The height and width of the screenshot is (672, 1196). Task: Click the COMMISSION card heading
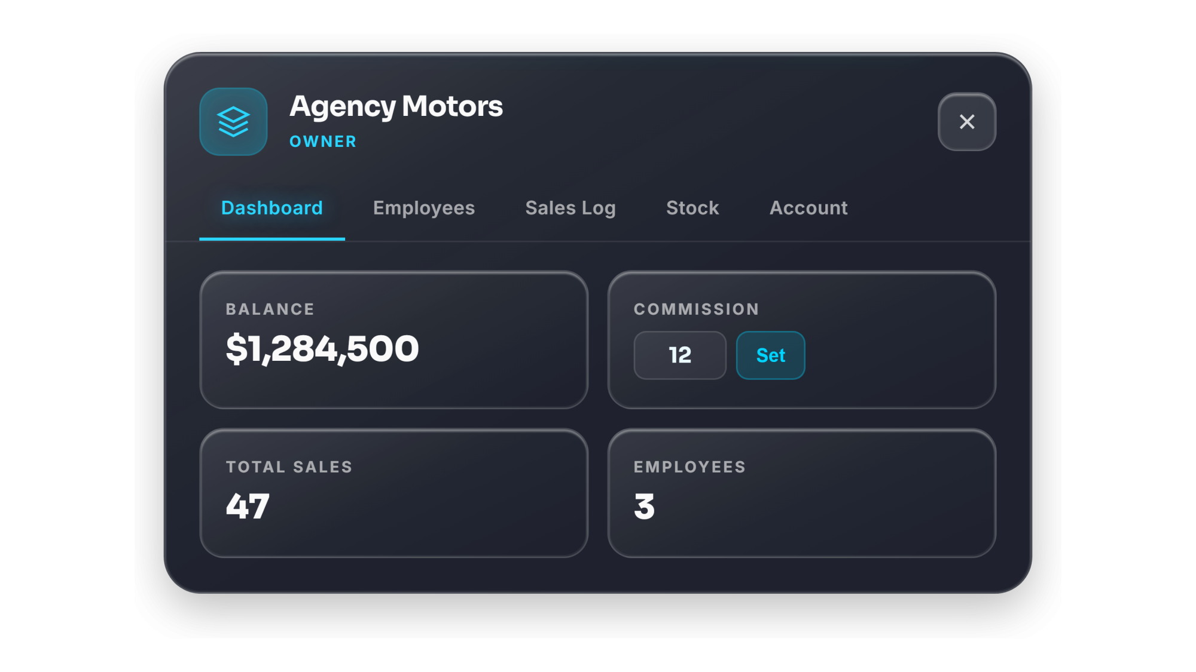(x=697, y=309)
